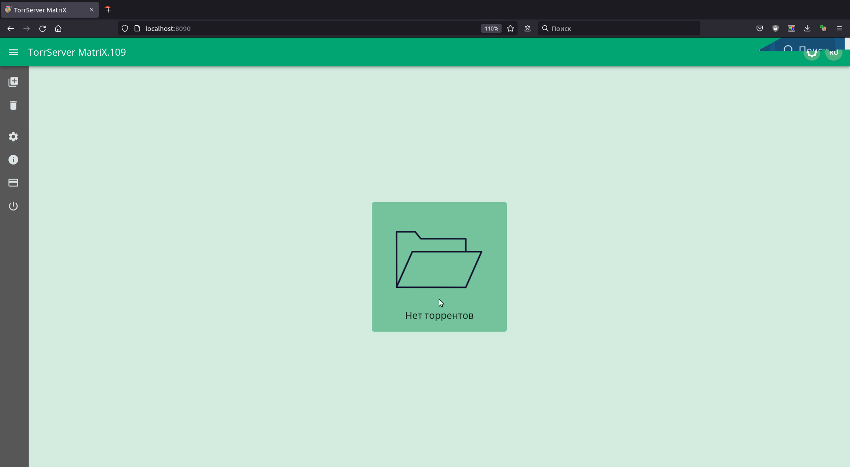Reset the 110% zoom badge
The image size is (850, 467).
491,28
